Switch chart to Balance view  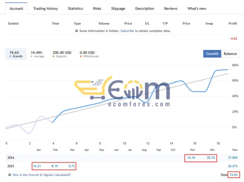[x=230, y=54]
